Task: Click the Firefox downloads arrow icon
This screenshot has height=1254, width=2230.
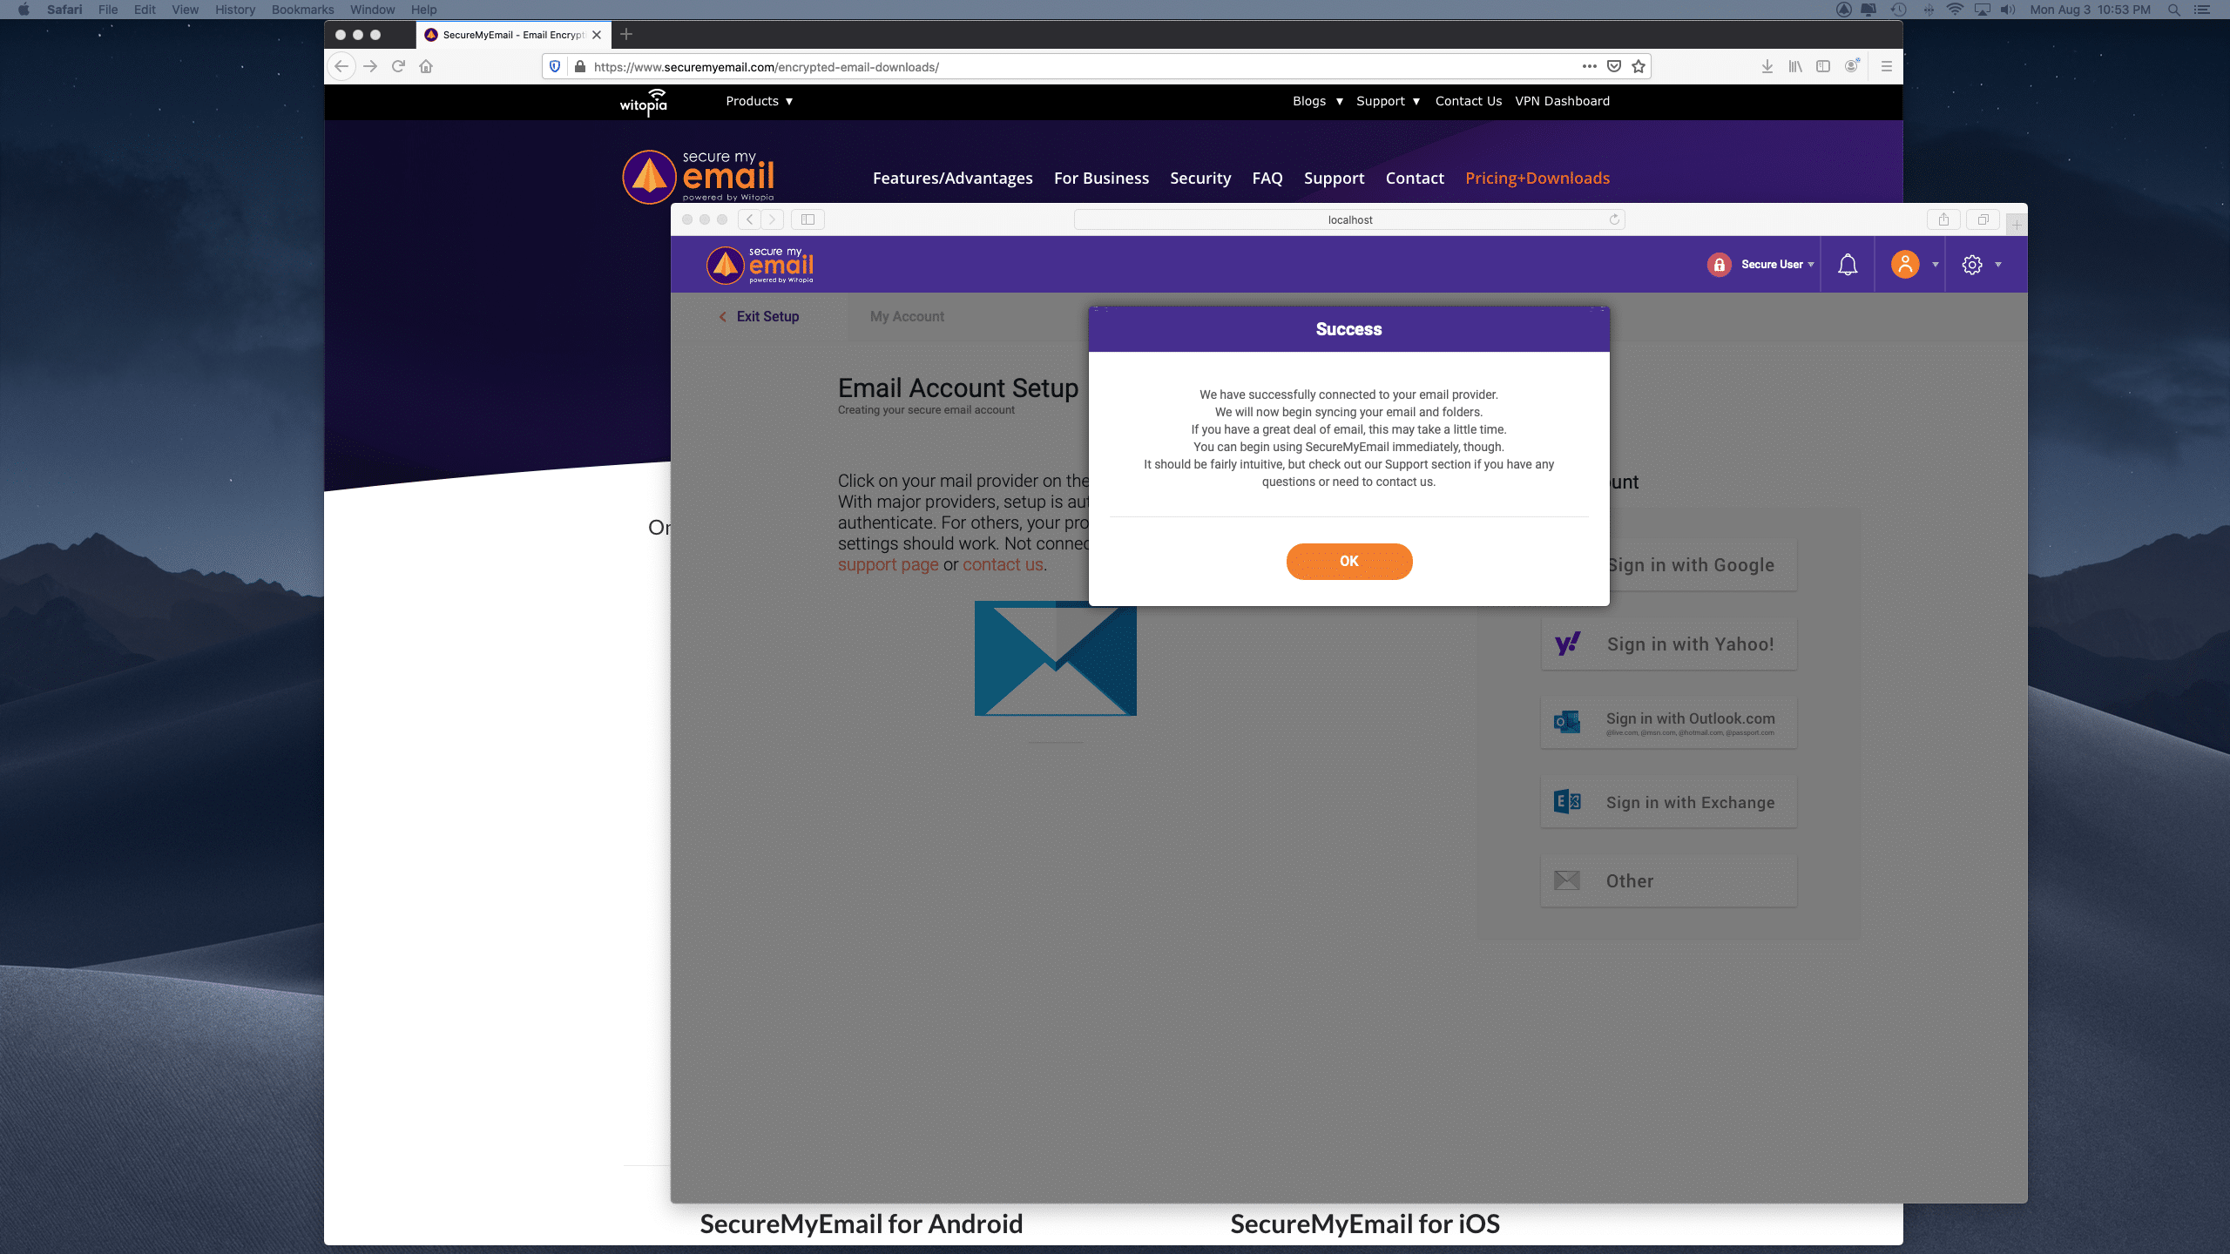Action: click(x=1767, y=66)
